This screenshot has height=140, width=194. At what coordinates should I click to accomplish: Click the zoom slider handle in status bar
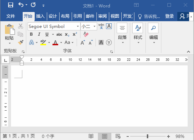[147, 136]
